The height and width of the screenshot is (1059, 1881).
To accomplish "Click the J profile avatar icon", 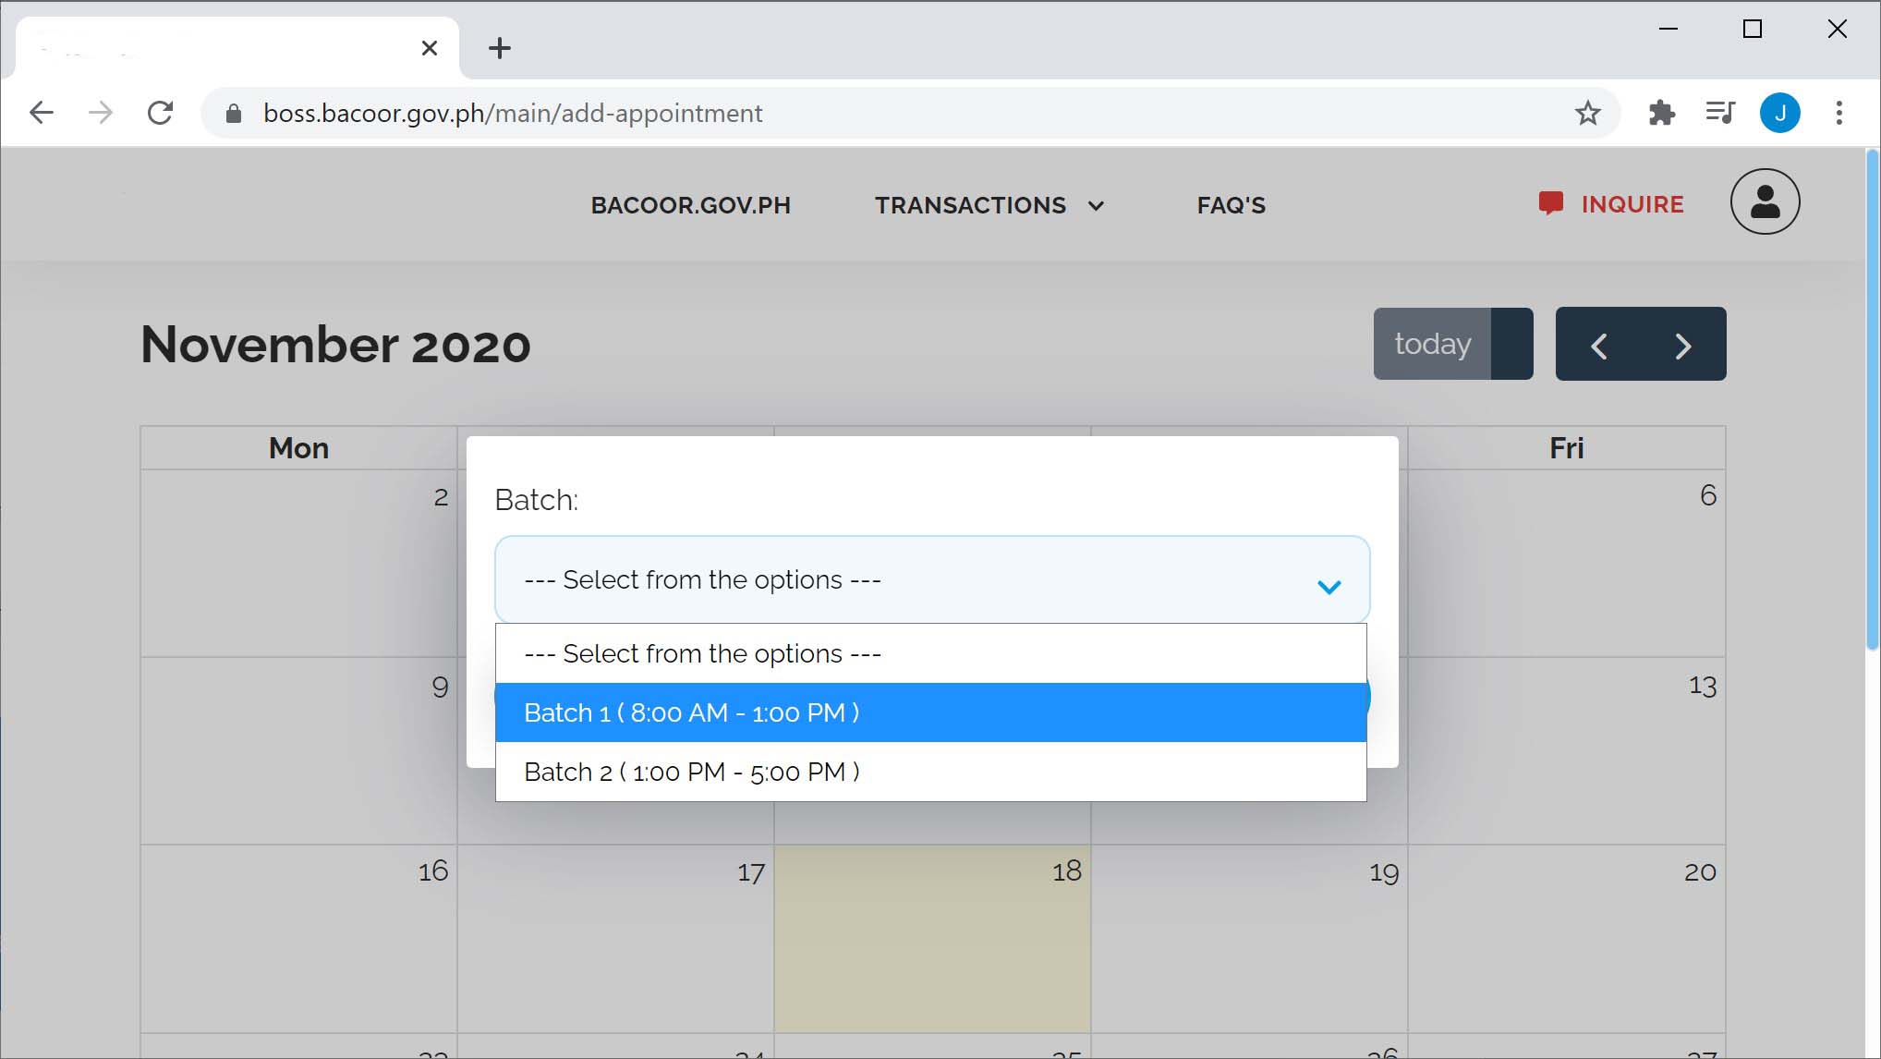I will click(1780, 113).
